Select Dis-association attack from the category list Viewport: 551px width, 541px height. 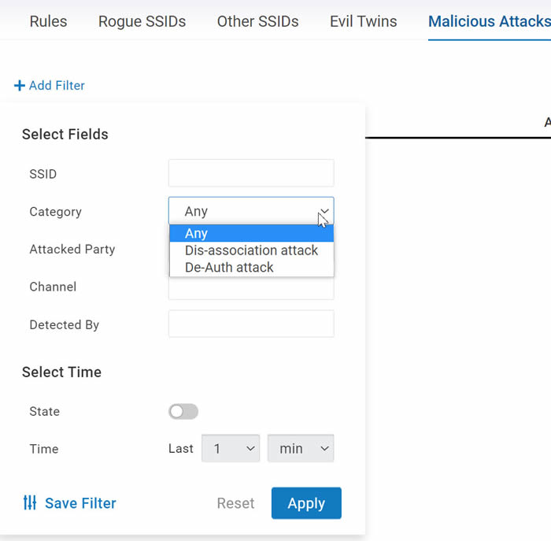pyautogui.click(x=251, y=250)
